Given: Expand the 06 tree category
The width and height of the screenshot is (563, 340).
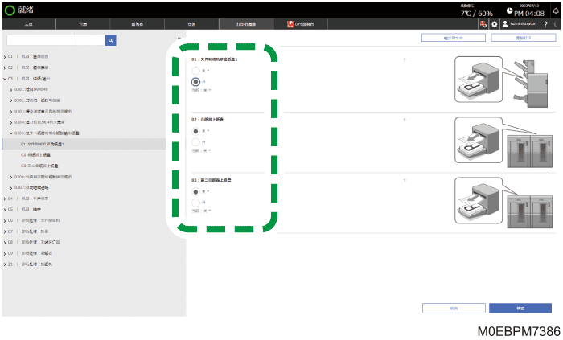Looking at the screenshot, I should [5, 220].
